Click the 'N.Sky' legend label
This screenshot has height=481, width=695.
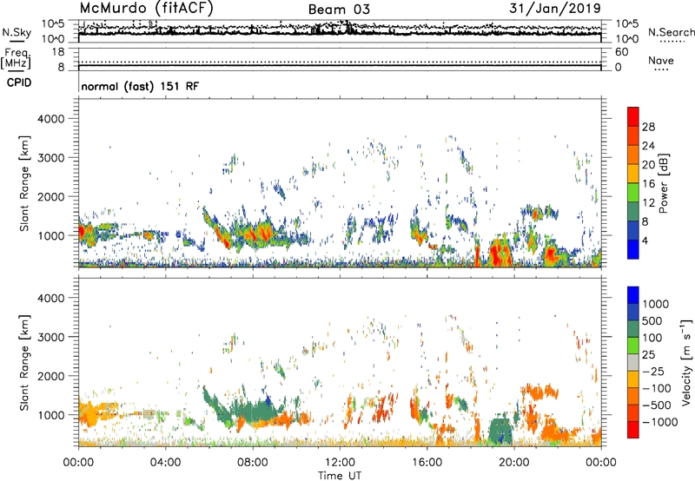[17, 33]
